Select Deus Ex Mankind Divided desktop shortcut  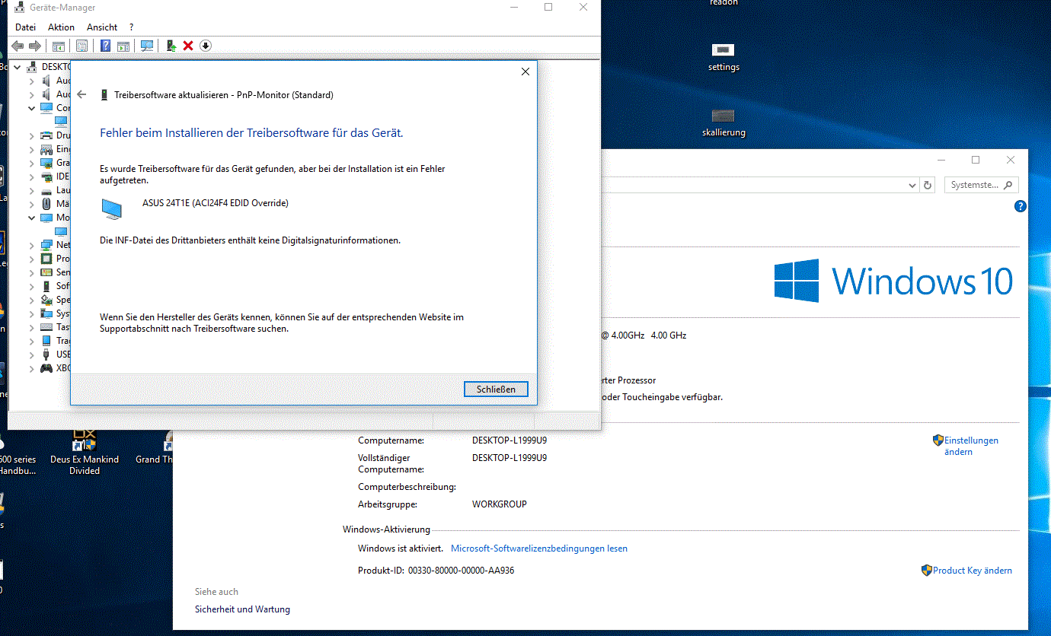tap(85, 453)
